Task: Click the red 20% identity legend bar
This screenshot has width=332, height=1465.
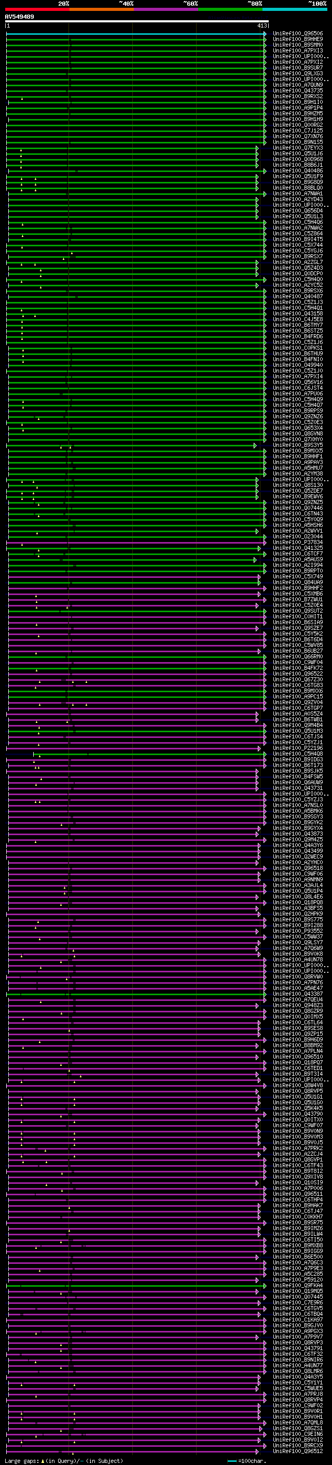Action: [x=37, y=10]
